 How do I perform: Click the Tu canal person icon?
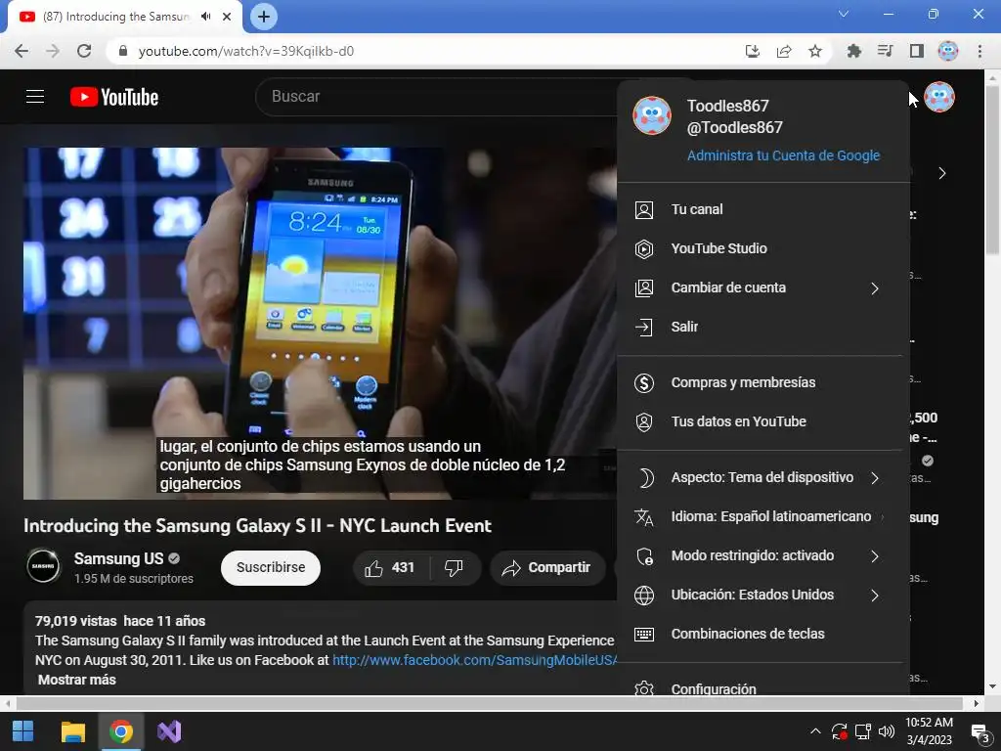(644, 209)
